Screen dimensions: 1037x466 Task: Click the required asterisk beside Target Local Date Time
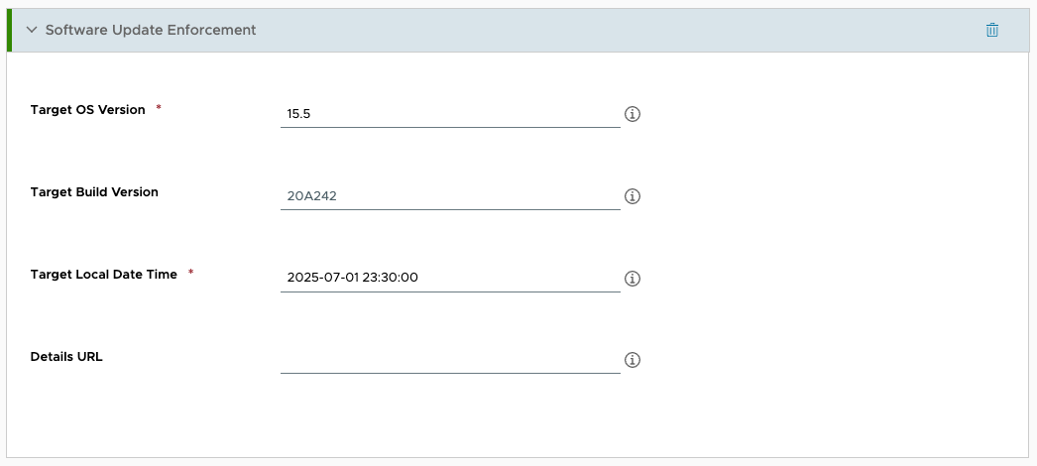tap(190, 273)
